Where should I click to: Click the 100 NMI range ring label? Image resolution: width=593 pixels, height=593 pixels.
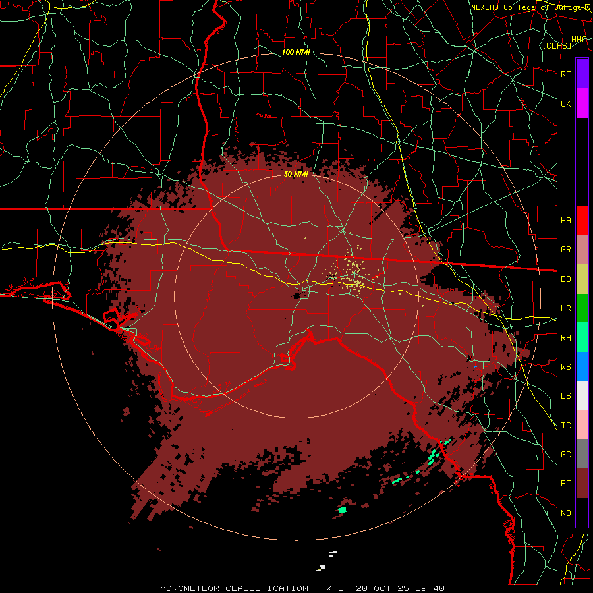296,52
